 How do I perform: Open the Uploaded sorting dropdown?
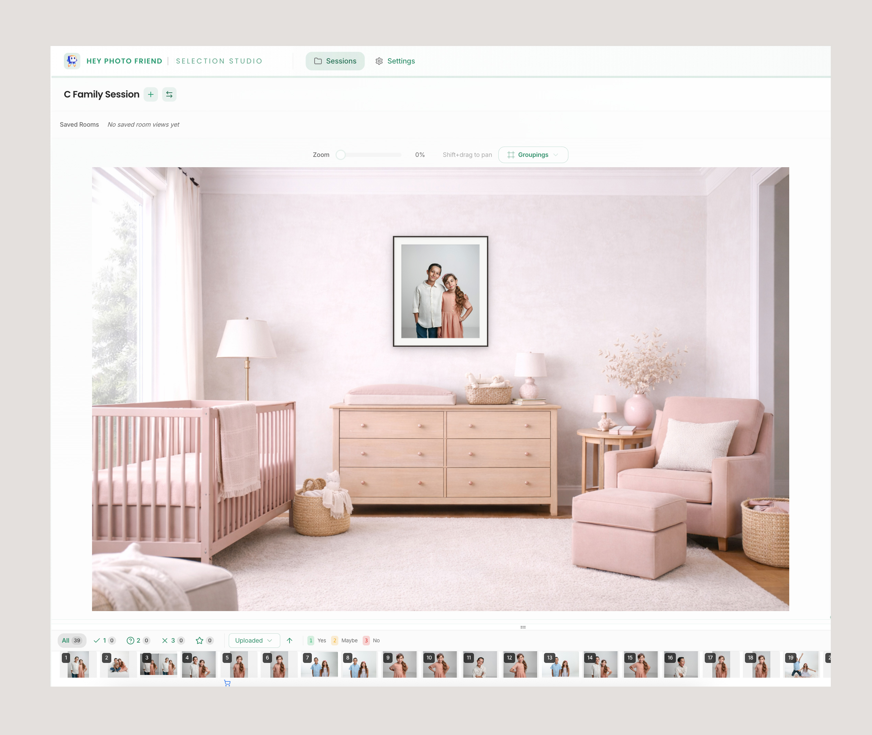pyautogui.click(x=253, y=640)
